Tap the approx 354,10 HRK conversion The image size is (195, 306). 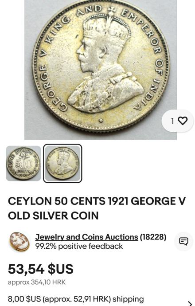click(x=37, y=282)
